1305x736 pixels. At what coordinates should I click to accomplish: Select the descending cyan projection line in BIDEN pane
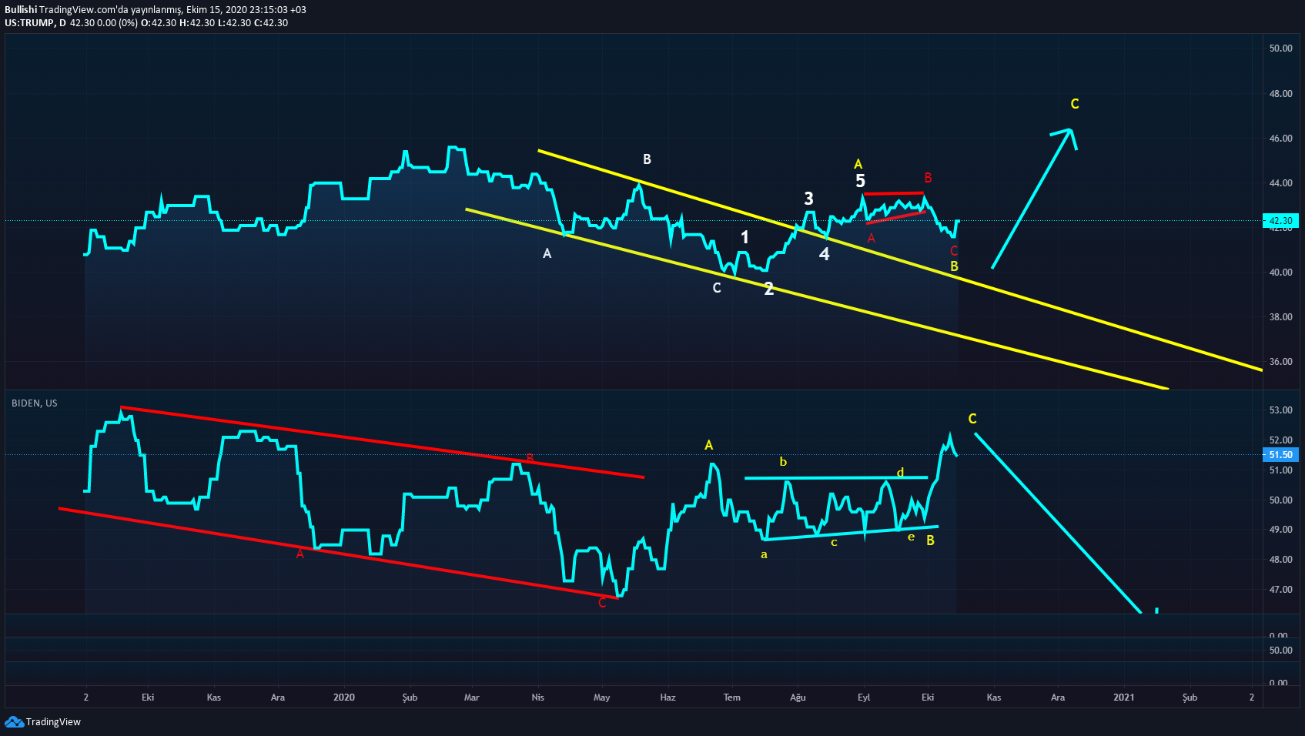1058,524
